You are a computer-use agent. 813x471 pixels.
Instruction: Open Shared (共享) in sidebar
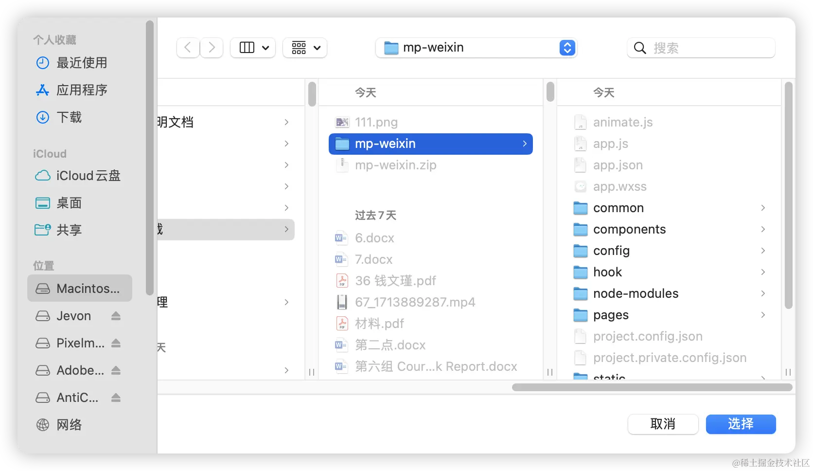(80, 230)
